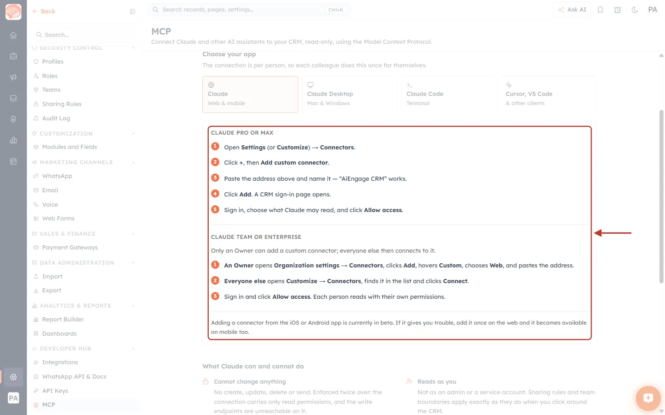Click the bookmark icon in top bar
Viewport: 665px width, 415px height.
tap(600, 10)
